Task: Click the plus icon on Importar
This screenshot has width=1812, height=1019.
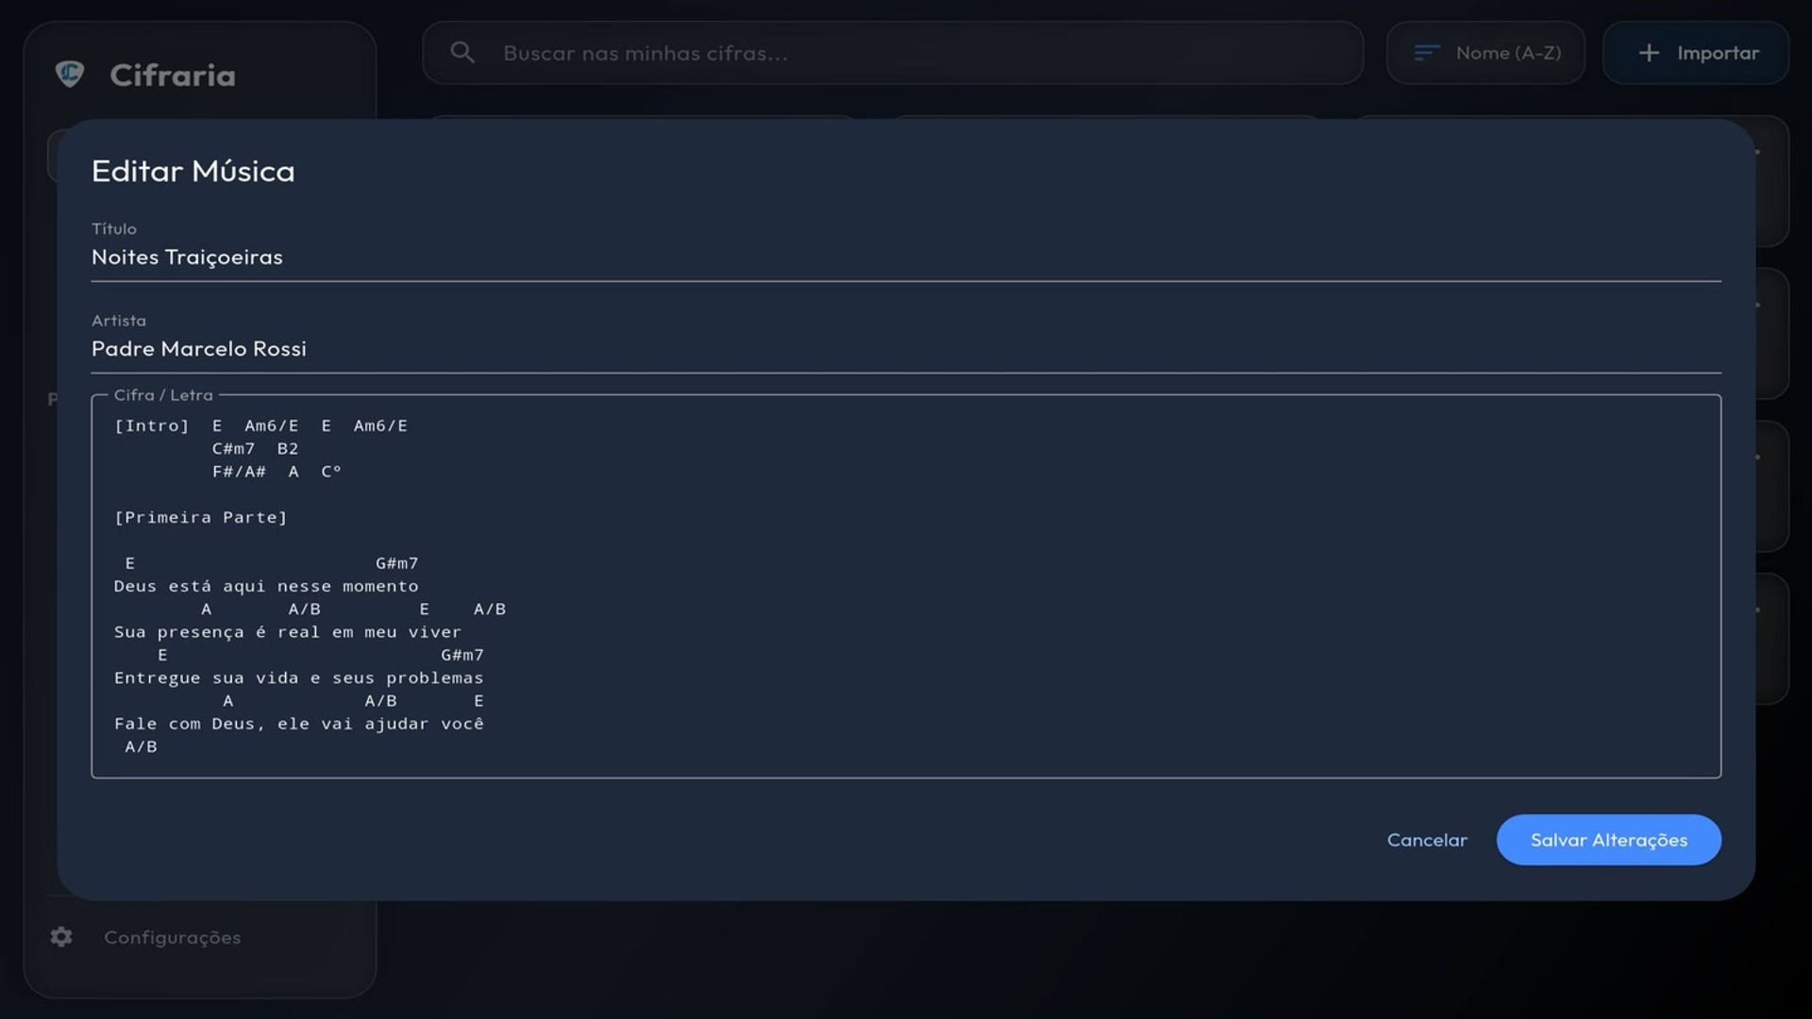Action: [x=1648, y=53]
